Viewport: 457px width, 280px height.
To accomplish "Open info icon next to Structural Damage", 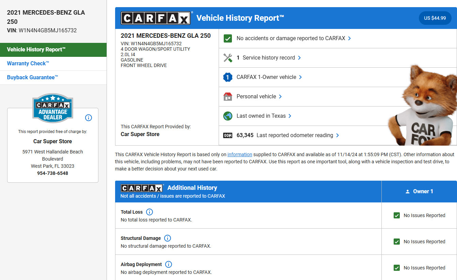I will click(x=167, y=238).
